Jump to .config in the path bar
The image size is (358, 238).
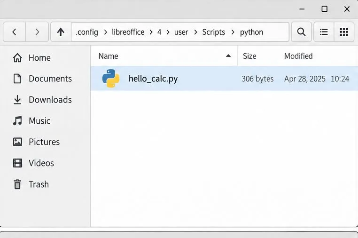[87, 32]
